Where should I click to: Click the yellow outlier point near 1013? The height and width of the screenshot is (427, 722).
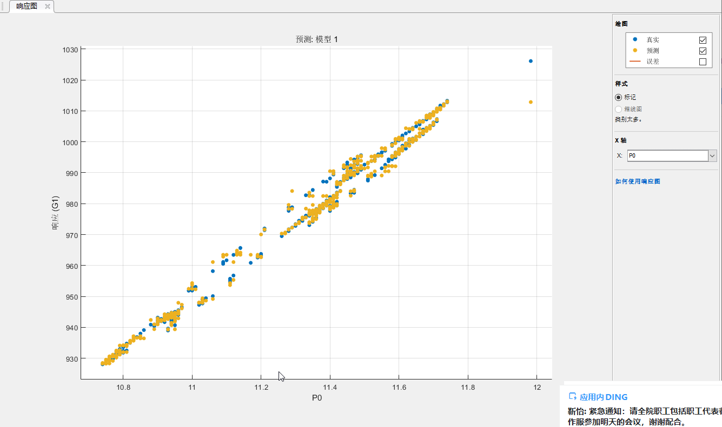tap(531, 102)
